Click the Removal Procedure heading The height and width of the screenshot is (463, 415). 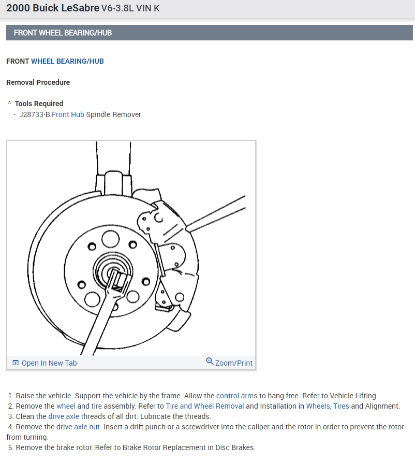(38, 82)
